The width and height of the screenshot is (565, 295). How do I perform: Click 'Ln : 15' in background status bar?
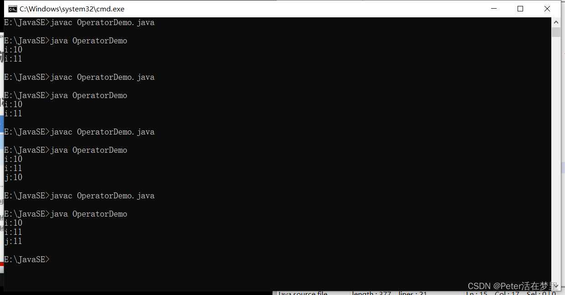click(x=477, y=293)
